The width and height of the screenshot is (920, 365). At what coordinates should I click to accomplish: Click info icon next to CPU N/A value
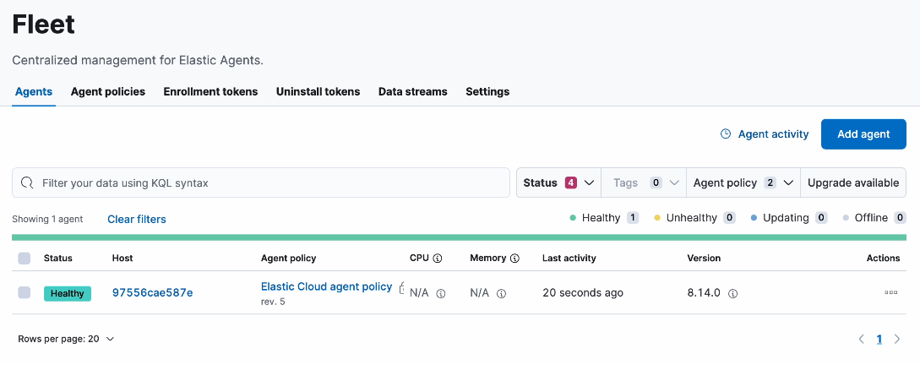coord(440,294)
